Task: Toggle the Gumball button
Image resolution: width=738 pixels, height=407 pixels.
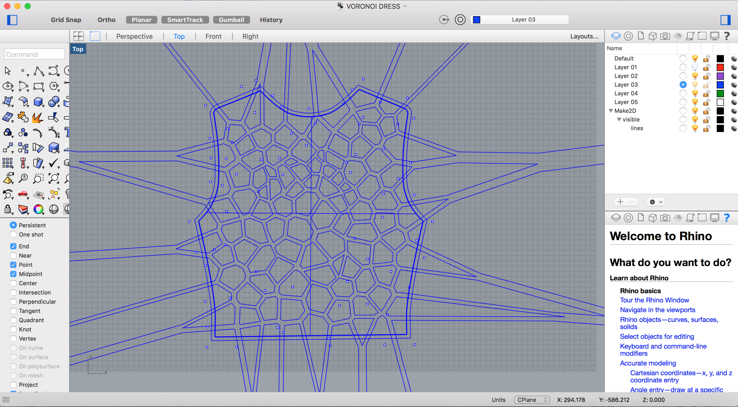Action: tap(231, 20)
